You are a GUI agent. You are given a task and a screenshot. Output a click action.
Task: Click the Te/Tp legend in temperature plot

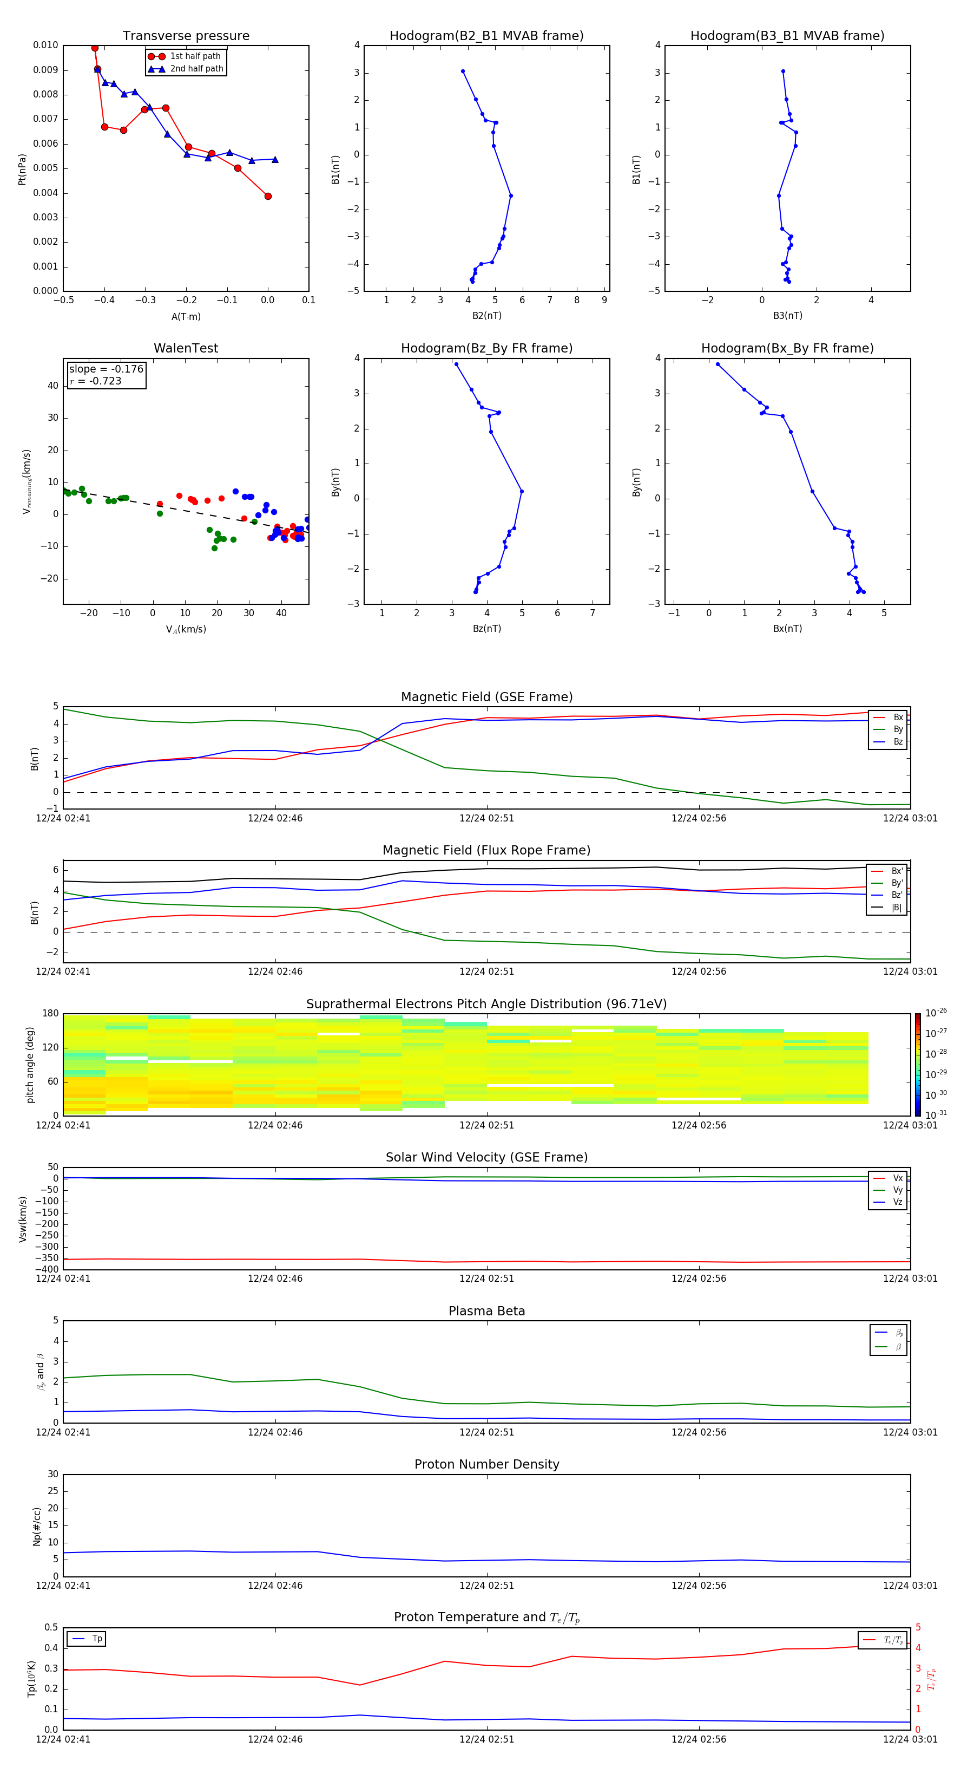pos(883,1640)
